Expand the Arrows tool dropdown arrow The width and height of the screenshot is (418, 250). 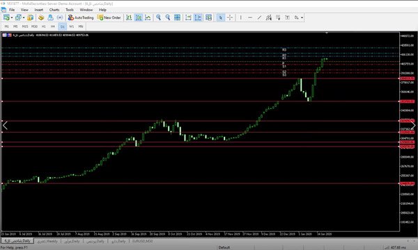(x=302, y=17)
